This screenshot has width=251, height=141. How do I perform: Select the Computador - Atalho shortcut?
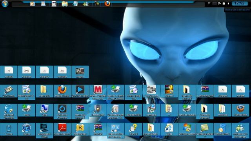(x=44, y=130)
